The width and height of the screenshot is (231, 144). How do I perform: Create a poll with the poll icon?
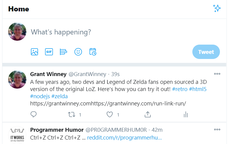tap(63, 52)
